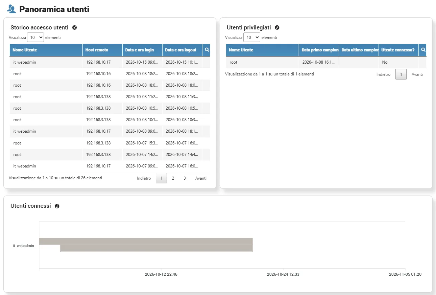Go to page 2 of access history

pyautogui.click(x=173, y=178)
